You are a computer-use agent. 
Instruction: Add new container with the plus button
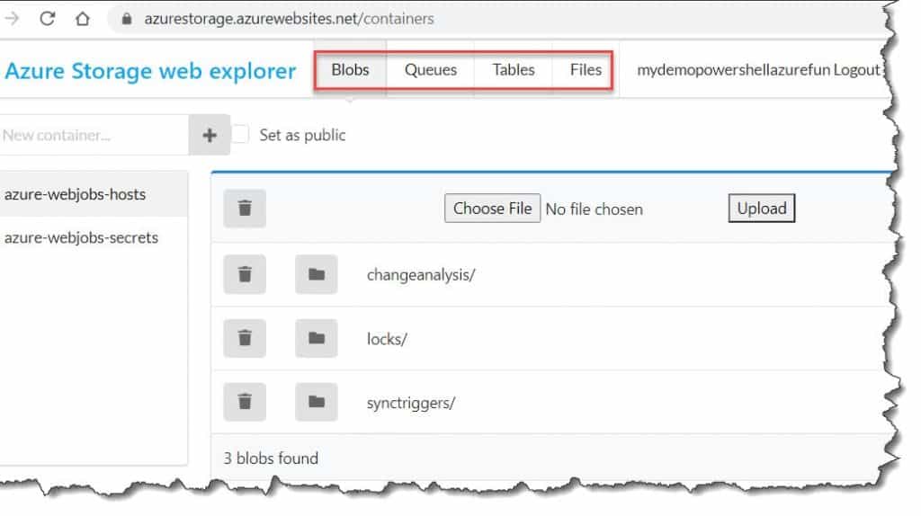[x=210, y=135]
